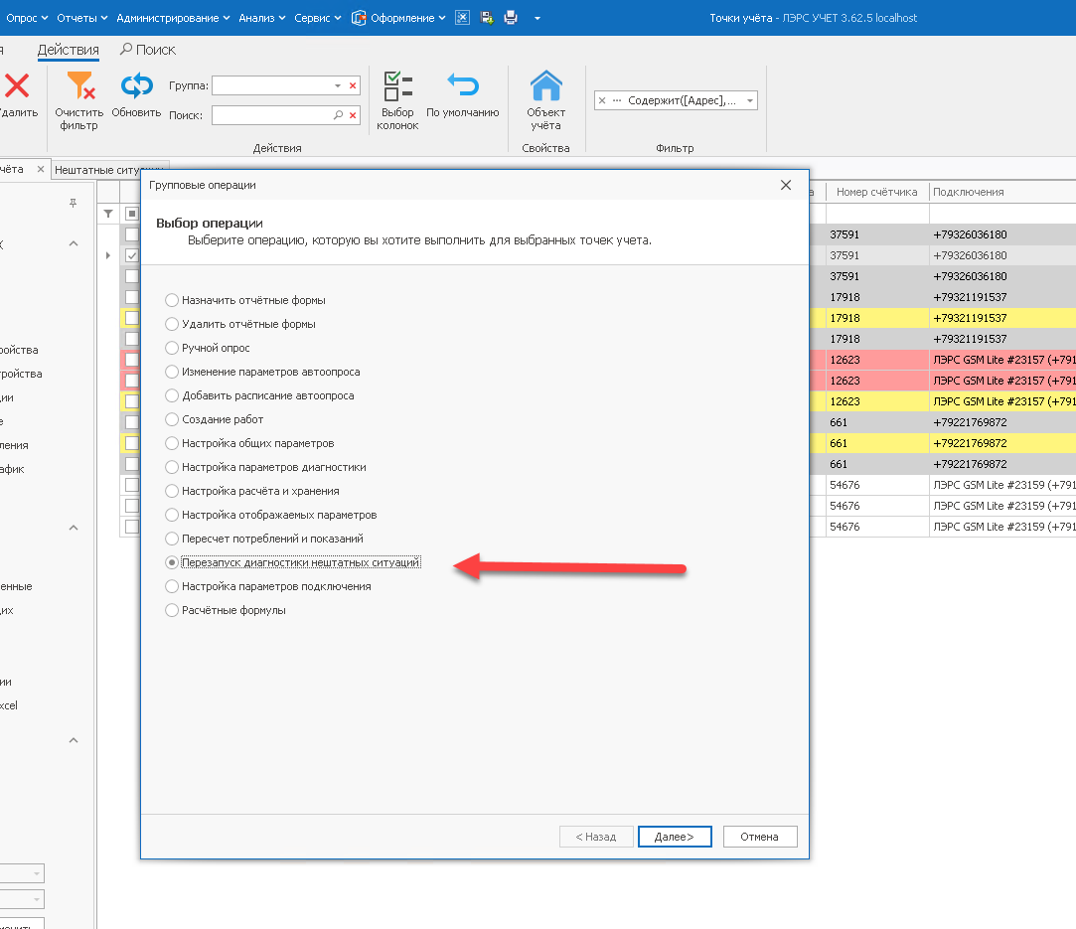Open Объект учёта house icon
1076x929 pixels.
click(545, 87)
